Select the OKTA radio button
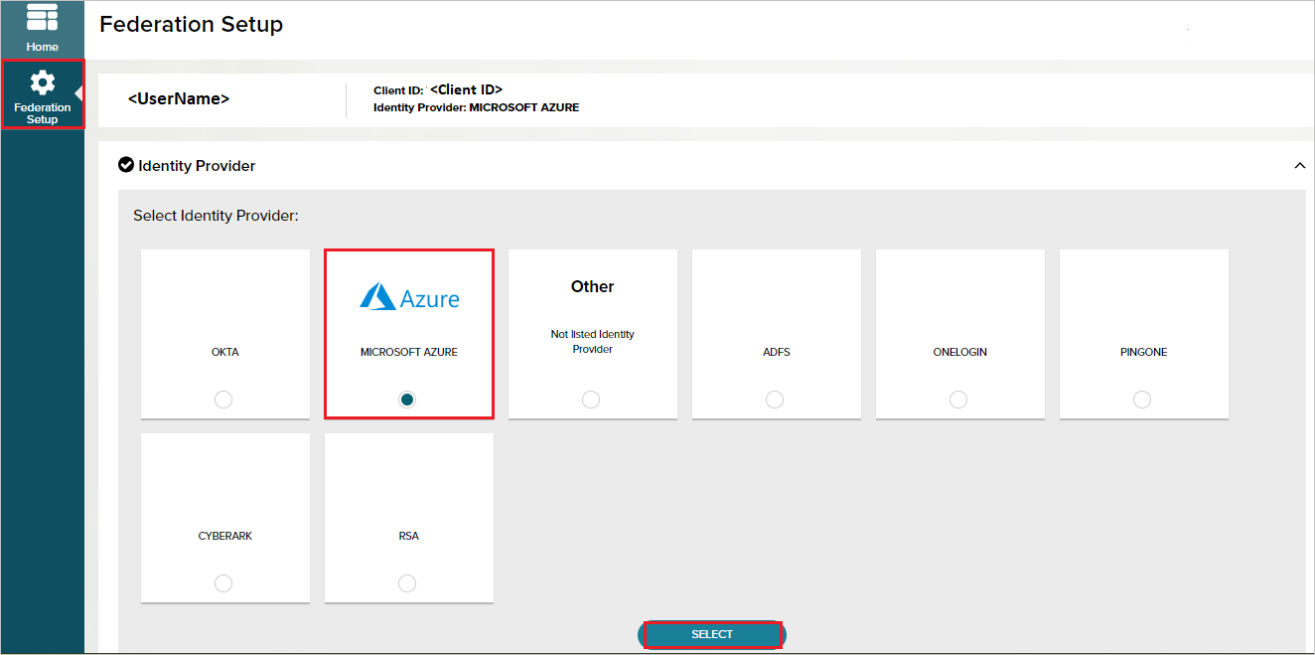1315x655 pixels. click(223, 400)
